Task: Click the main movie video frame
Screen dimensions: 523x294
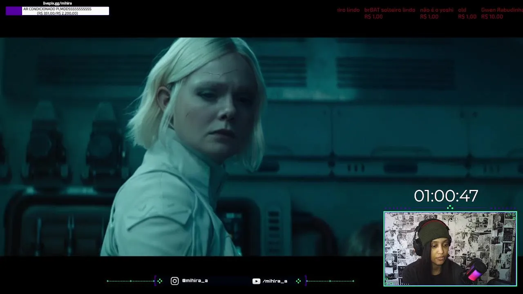Action: point(261,147)
